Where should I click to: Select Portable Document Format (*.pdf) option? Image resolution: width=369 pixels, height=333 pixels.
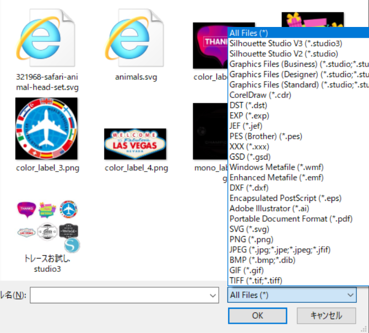(x=298, y=219)
